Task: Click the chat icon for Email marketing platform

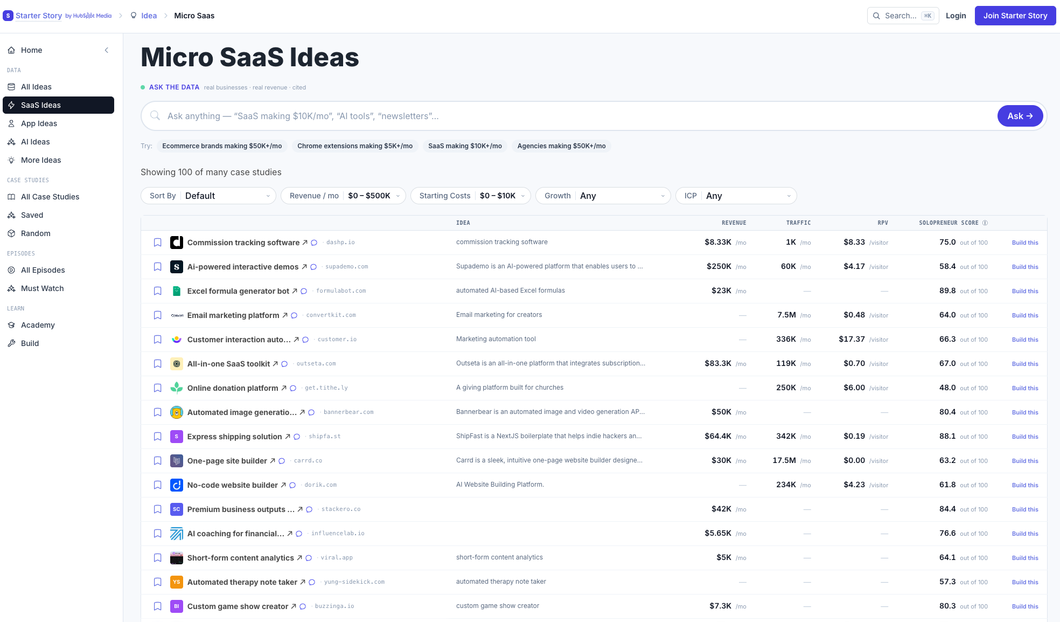Action: point(294,315)
